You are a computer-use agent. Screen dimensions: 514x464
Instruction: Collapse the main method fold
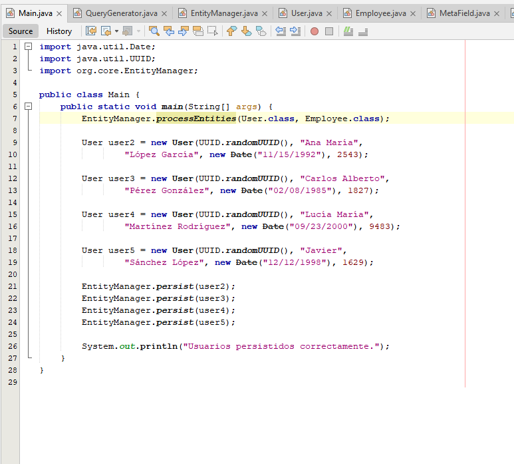pyautogui.click(x=29, y=107)
